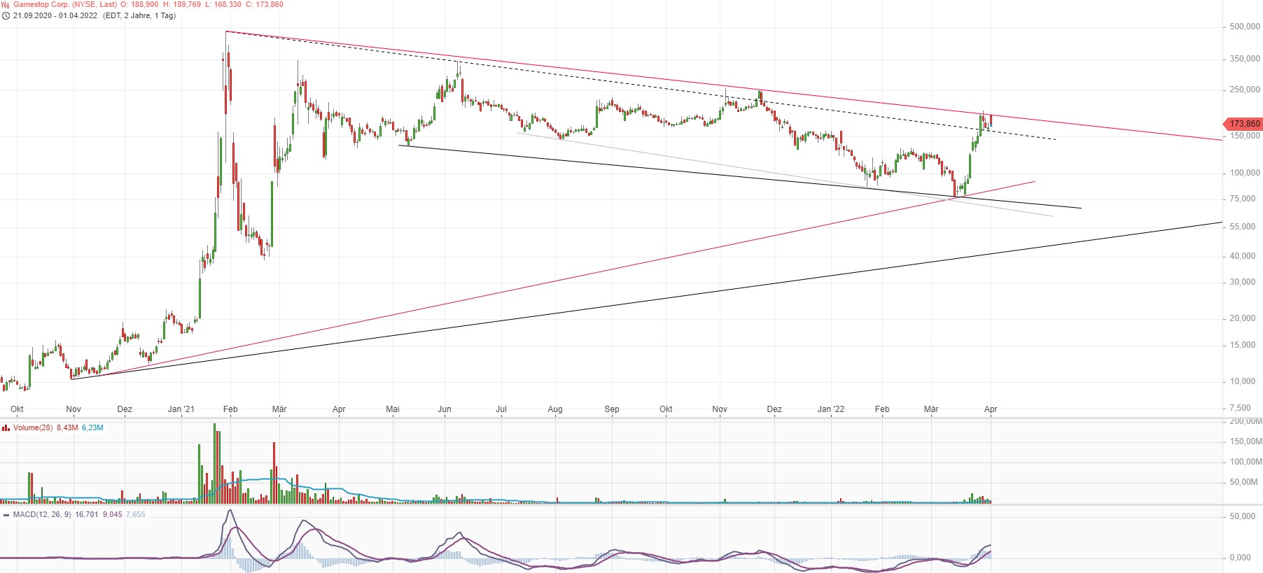Open the Volume(28) indicator settings label
This screenshot has height=573, width=1263.
pos(33,427)
